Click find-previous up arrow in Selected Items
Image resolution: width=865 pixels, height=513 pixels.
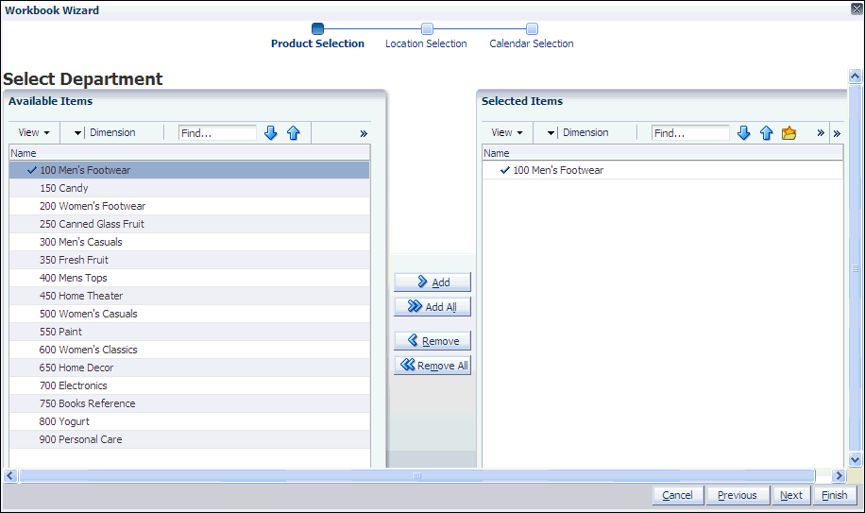click(x=766, y=133)
